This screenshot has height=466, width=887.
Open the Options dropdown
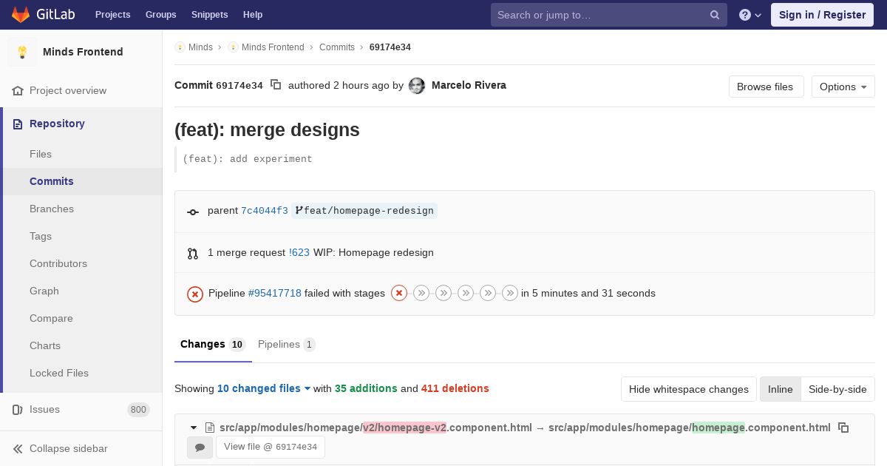point(843,87)
